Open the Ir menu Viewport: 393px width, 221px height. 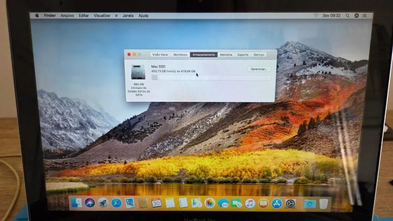click(x=117, y=16)
